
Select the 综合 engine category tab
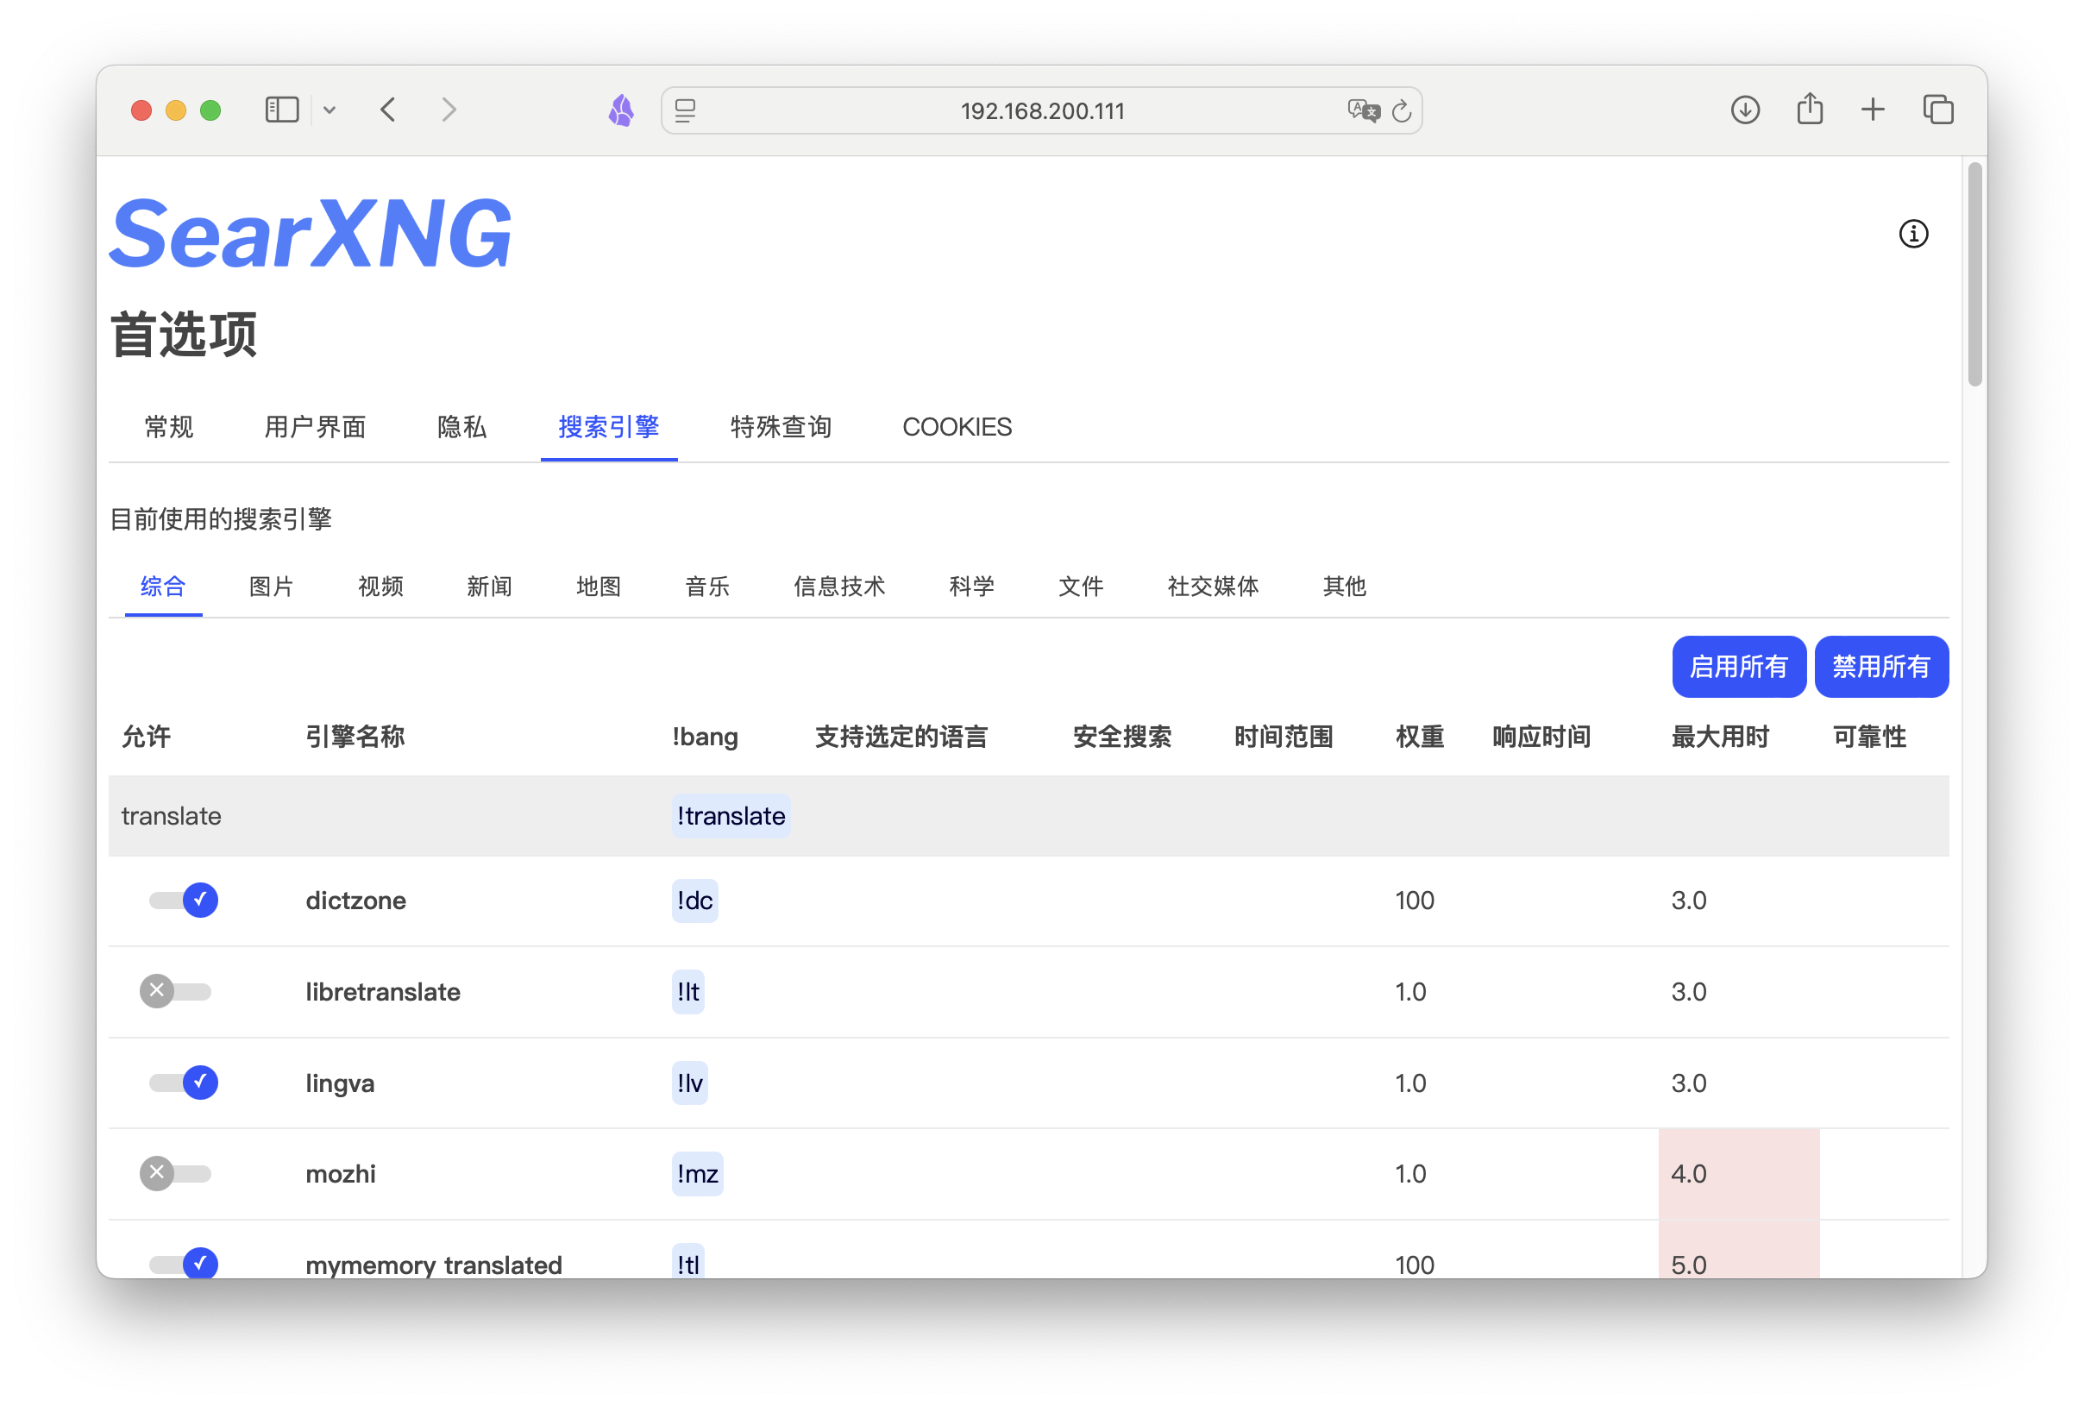163,587
